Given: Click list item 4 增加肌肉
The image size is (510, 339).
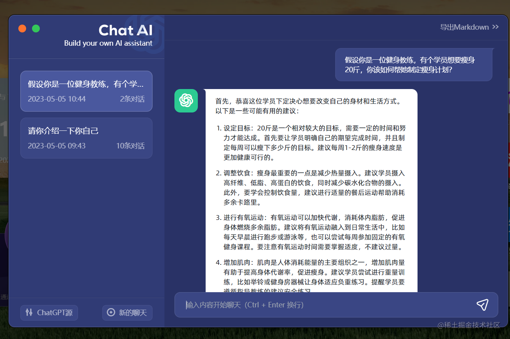Looking at the screenshot, I should [x=310, y=275].
